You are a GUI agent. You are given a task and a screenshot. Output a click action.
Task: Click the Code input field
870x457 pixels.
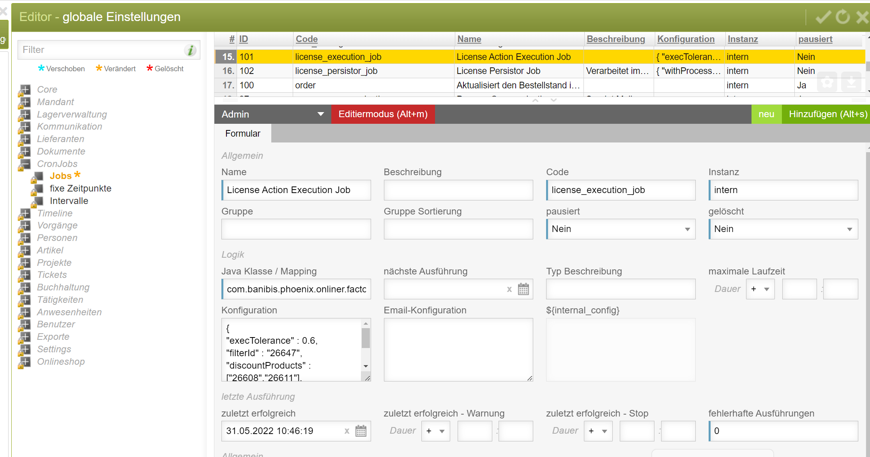tap(621, 190)
